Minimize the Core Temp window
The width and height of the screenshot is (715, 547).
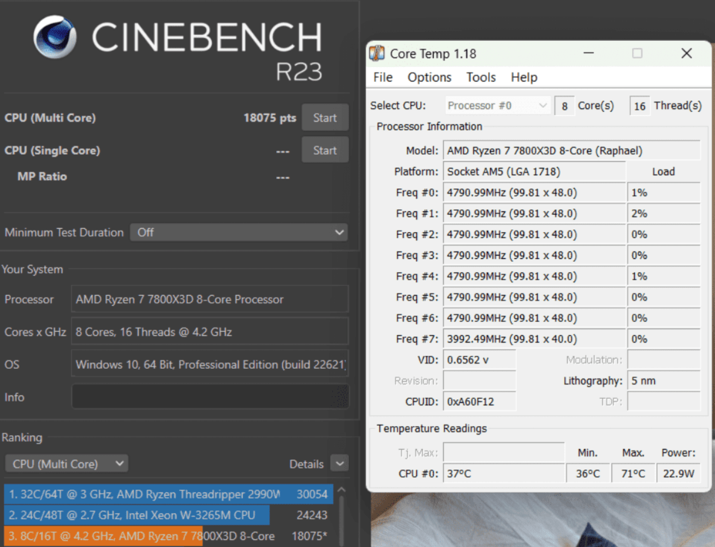pyautogui.click(x=588, y=53)
